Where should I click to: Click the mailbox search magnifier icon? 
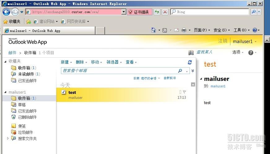[x=180, y=71]
